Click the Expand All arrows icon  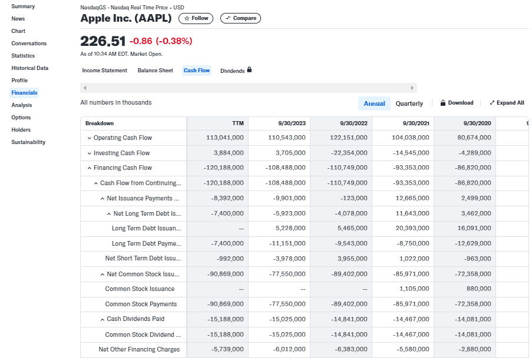(492, 103)
